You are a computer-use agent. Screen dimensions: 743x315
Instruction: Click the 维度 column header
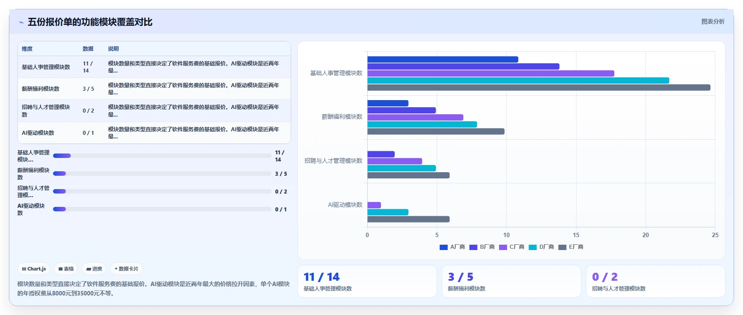pos(27,49)
